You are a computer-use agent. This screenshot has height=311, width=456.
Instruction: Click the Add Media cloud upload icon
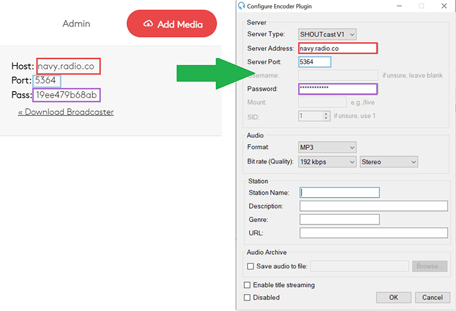pos(148,24)
